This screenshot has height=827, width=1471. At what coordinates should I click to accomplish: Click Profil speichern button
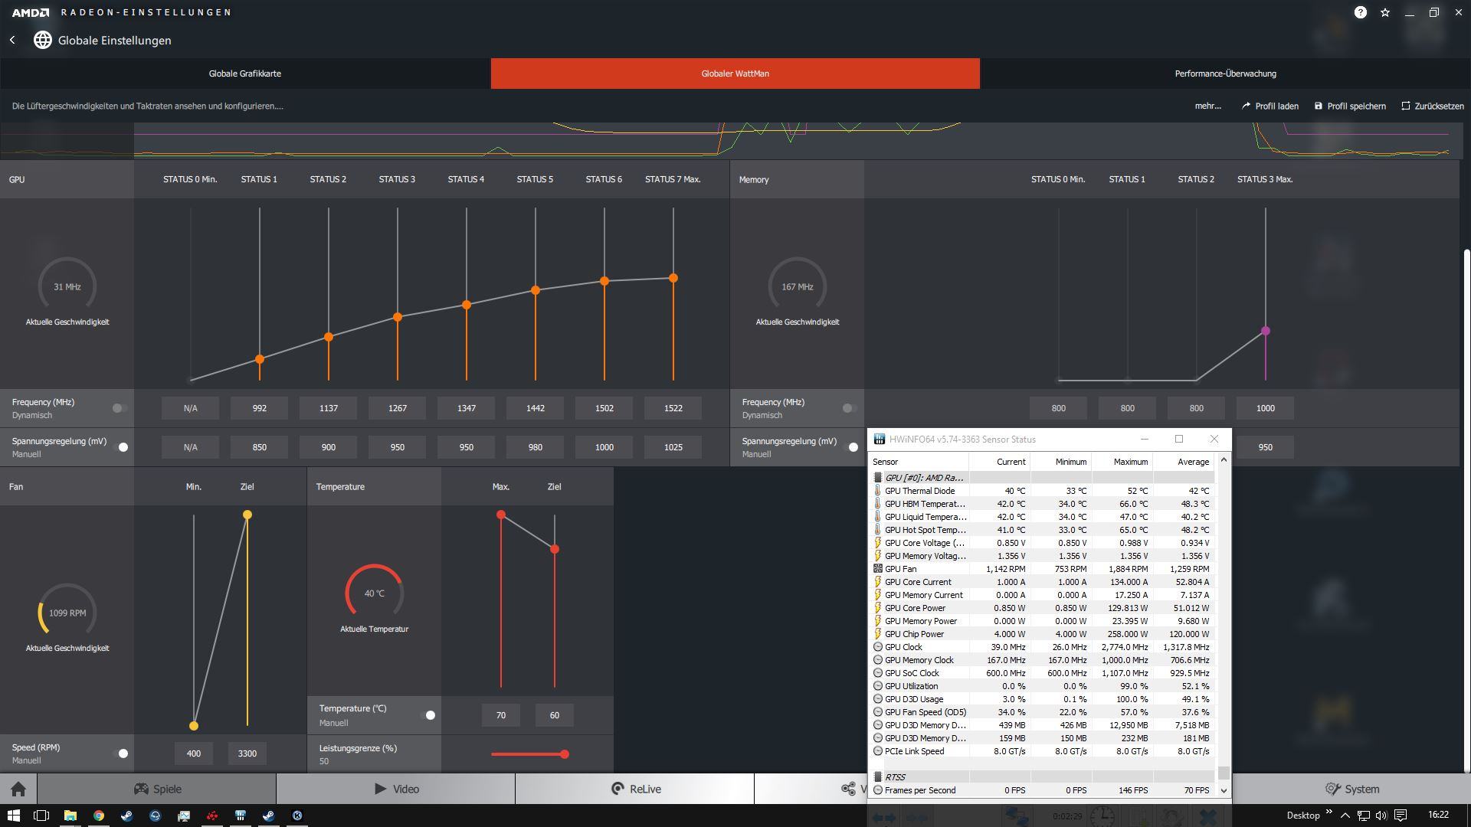tap(1350, 106)
